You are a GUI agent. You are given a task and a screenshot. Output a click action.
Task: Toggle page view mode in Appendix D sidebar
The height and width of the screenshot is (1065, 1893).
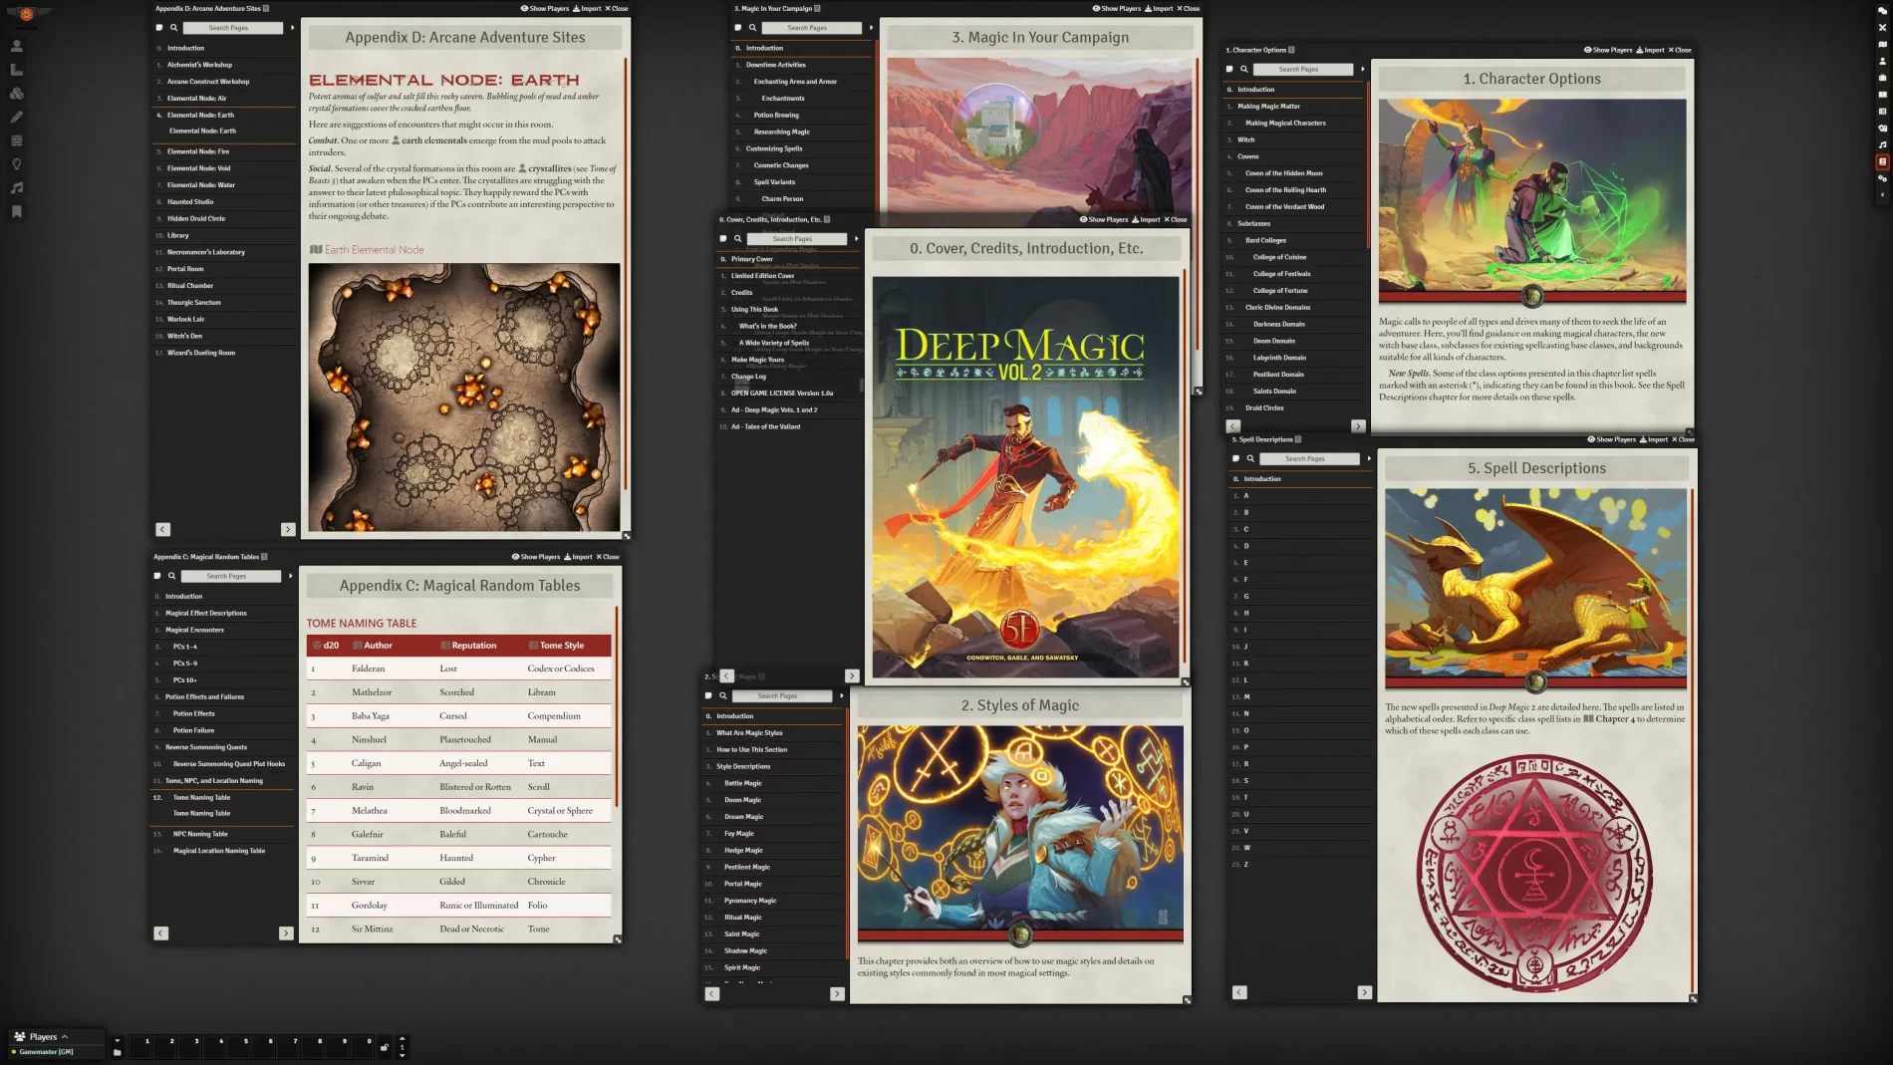(158, 28)
